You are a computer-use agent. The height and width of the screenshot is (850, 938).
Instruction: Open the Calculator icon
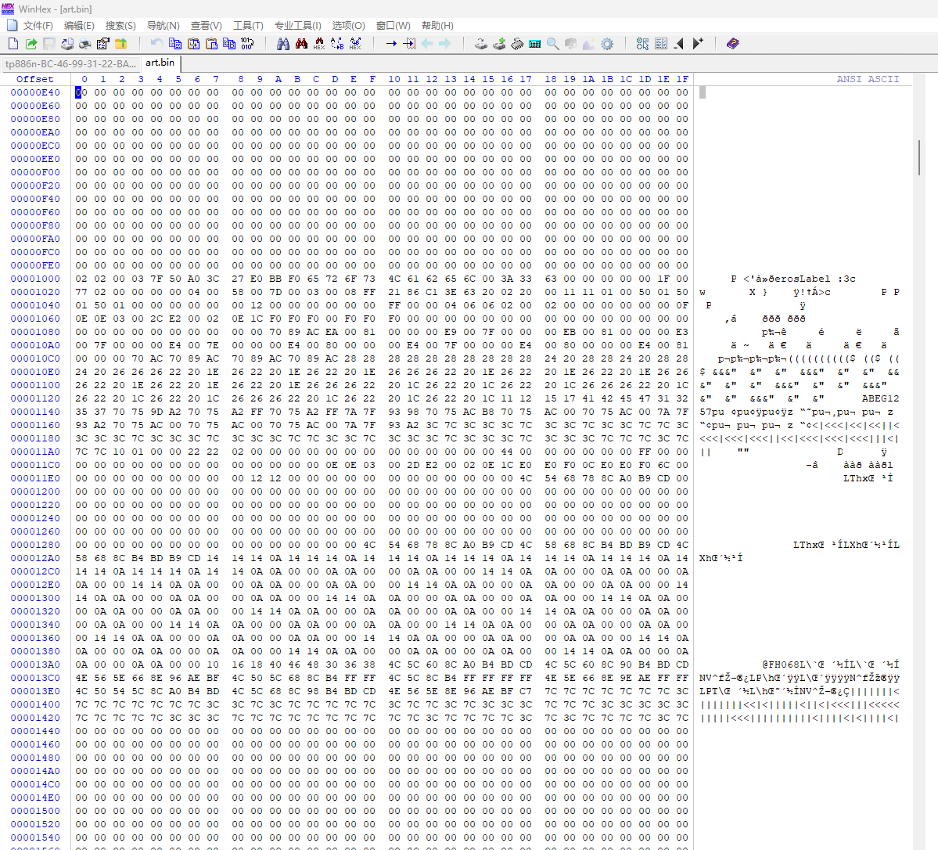pyautogui.click(x=535, y=44)
